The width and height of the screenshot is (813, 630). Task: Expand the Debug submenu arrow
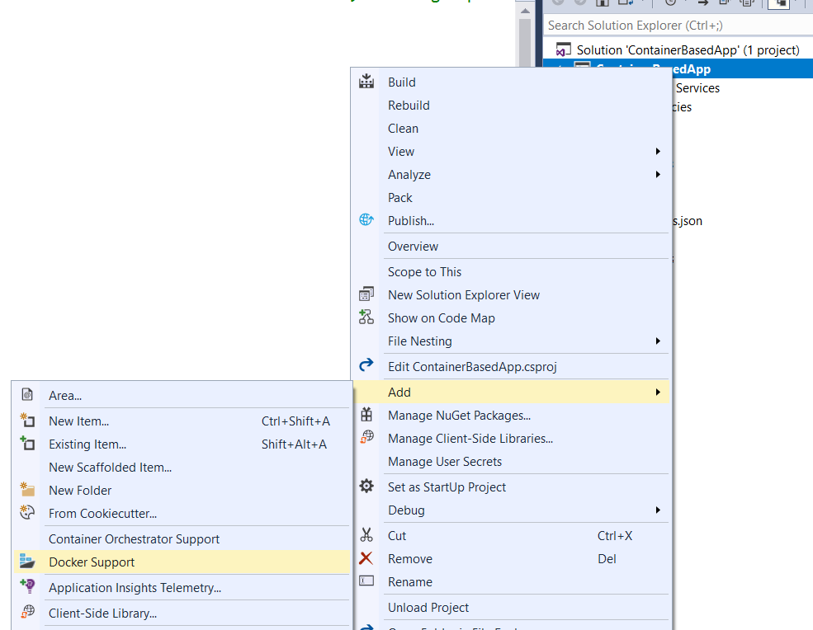coord(658,510)
